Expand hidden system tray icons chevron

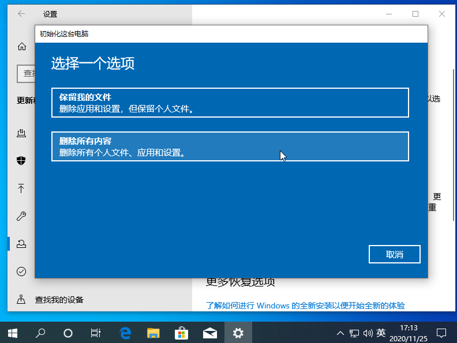340,333
